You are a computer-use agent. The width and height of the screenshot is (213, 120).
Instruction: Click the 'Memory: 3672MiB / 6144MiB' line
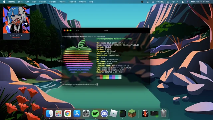[x=109, y=72]
